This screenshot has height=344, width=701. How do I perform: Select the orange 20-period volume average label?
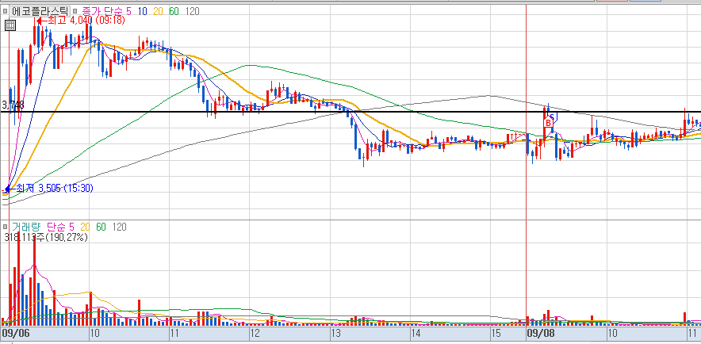[86, 227]
